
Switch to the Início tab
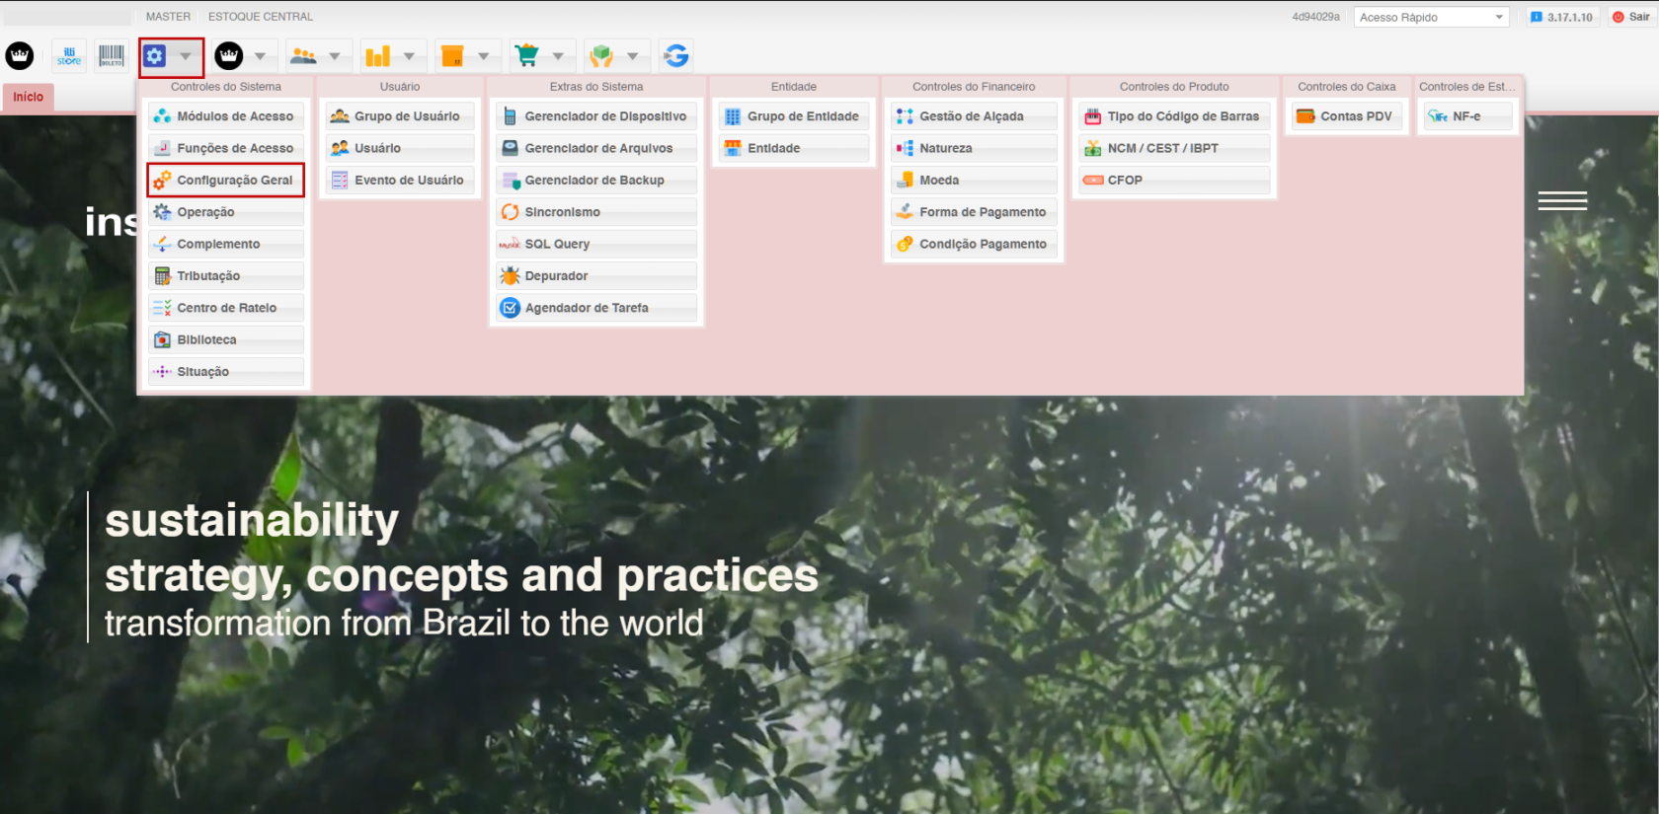pos(29,97)
